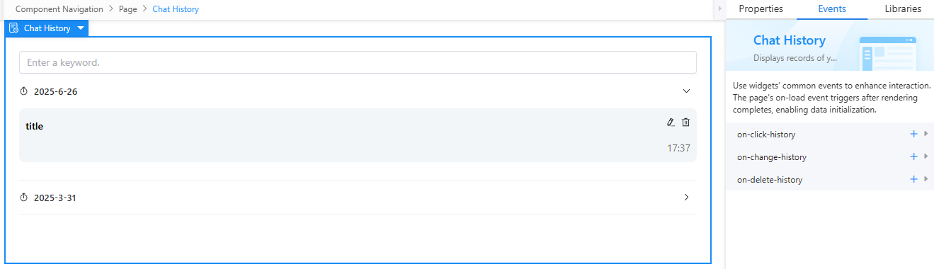
Task: Go to Page in breadcrumb
Action: point(128,9)
